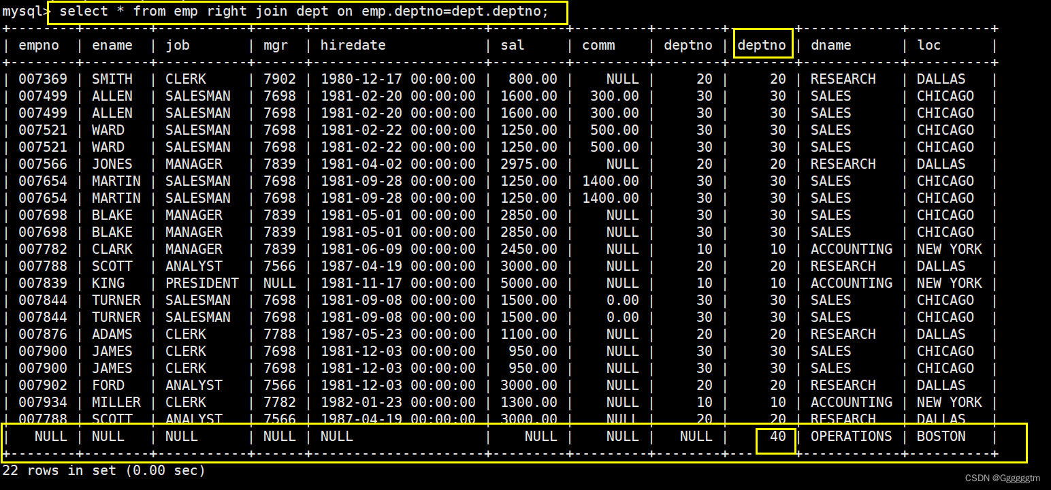Click hiredate 1981-04-02 00:00:00
Screen dimensions: 1051x490
point(398,164)
